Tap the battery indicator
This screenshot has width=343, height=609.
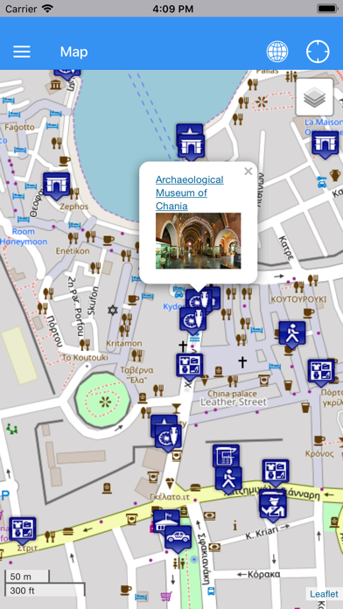click(327, 8)
